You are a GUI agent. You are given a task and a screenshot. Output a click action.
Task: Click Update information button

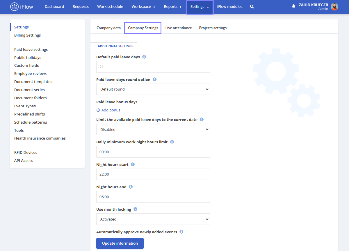click(x=120, y=243)
